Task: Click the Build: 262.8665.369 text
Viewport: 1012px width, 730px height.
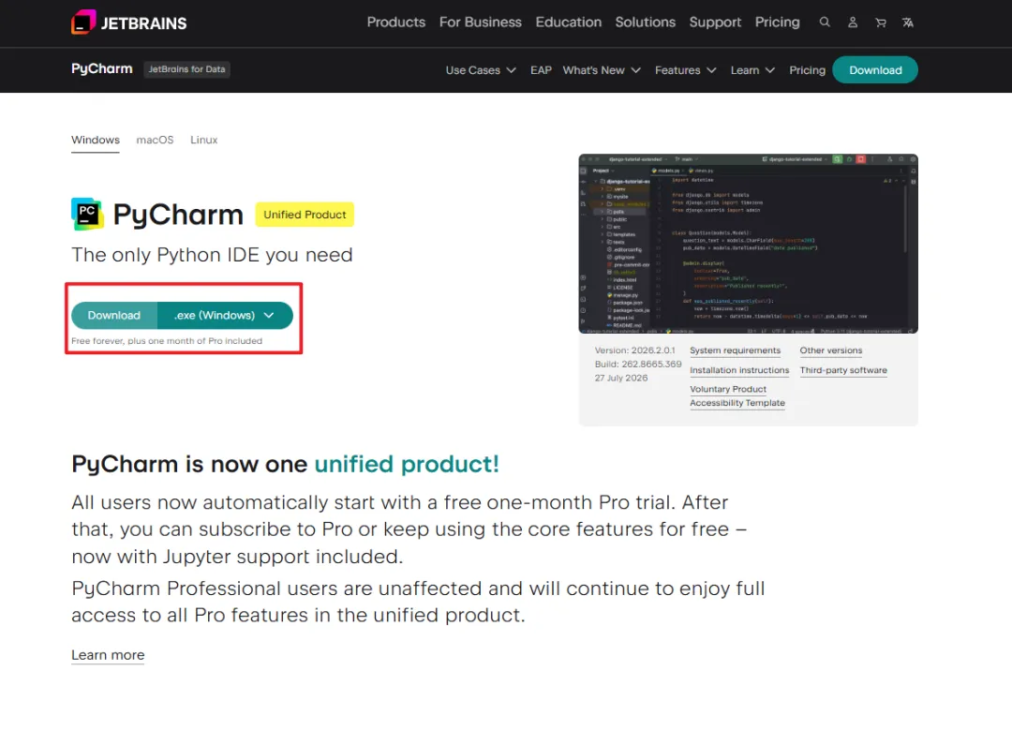Action: pyautogui.click(x=638, y=364)
